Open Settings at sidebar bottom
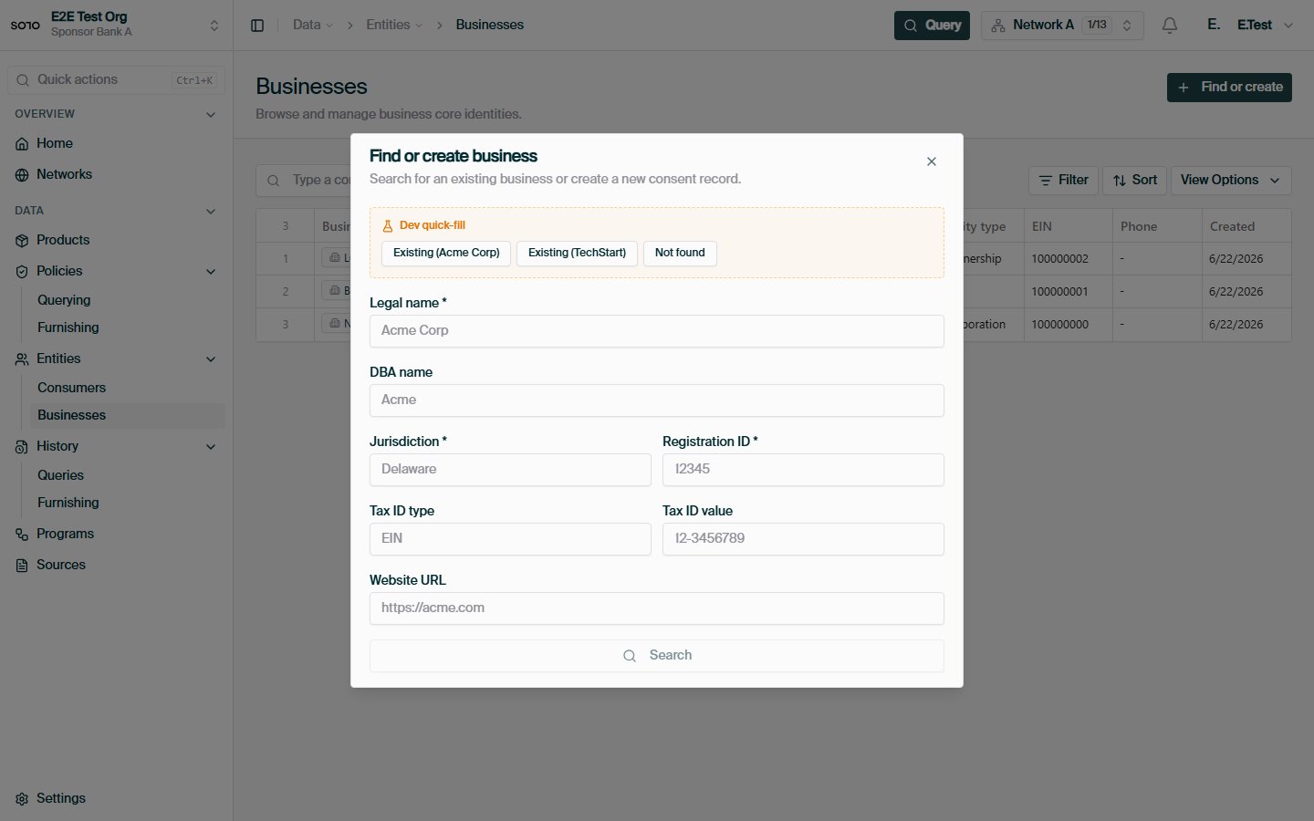 116,798
